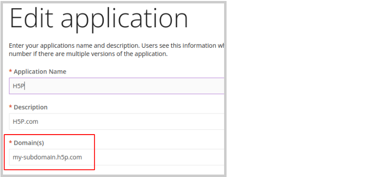Click the H5P.com text in Description
The image size is (389, 177).
click(25, 121)
